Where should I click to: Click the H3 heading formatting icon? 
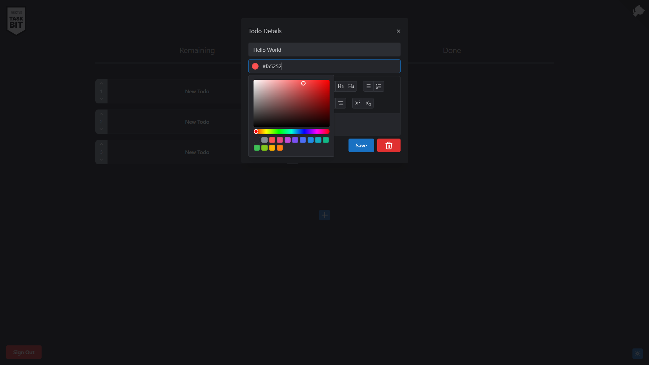[340, 86]
